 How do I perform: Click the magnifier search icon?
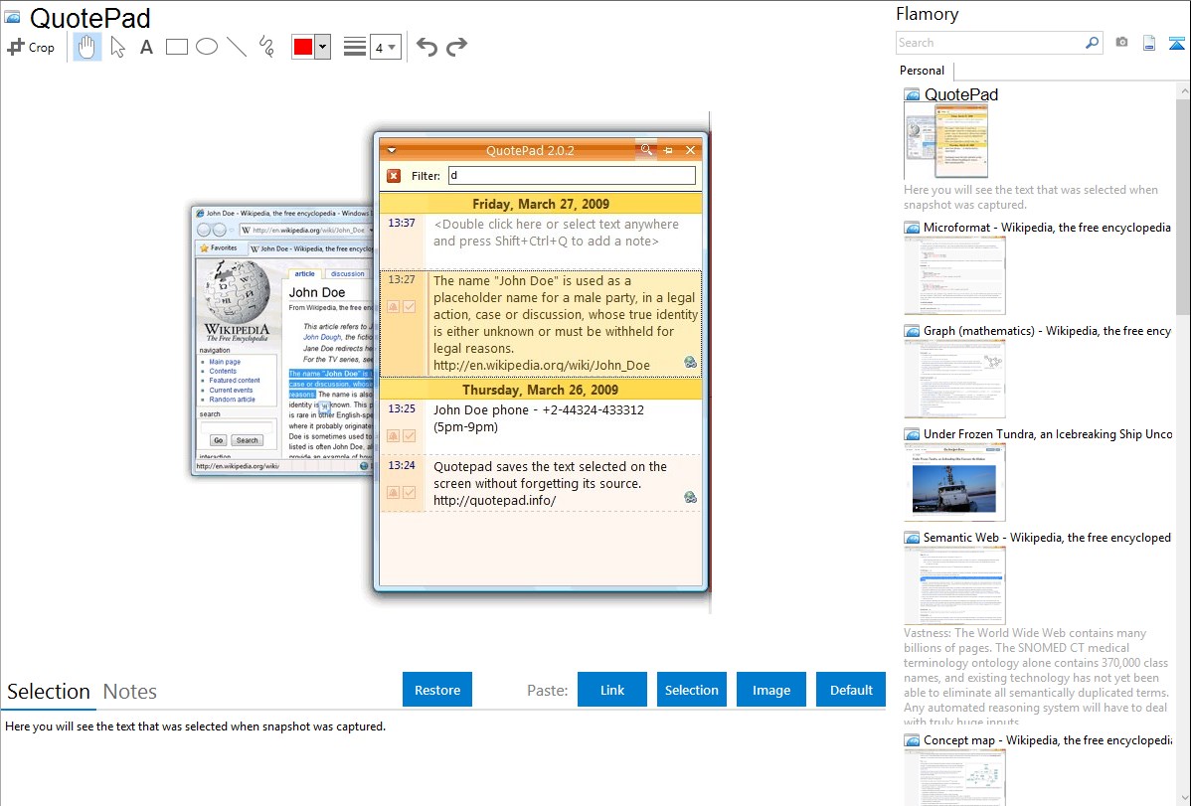[x=1093, y=43]
